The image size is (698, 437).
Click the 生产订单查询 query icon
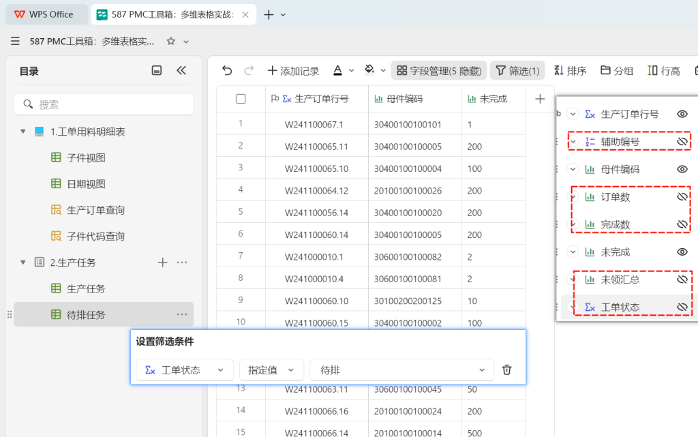(56, 210)
